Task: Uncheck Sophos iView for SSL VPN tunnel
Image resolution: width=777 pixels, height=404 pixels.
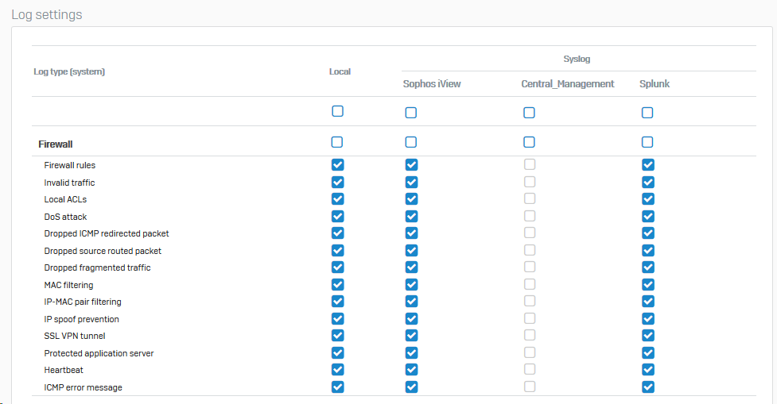Action: 411,336
